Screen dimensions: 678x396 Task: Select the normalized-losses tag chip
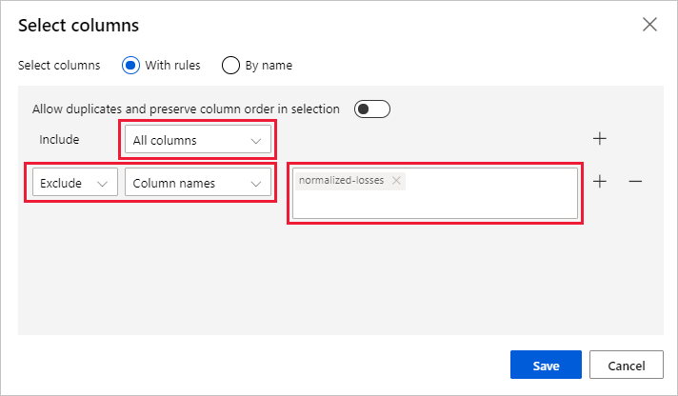341,180
